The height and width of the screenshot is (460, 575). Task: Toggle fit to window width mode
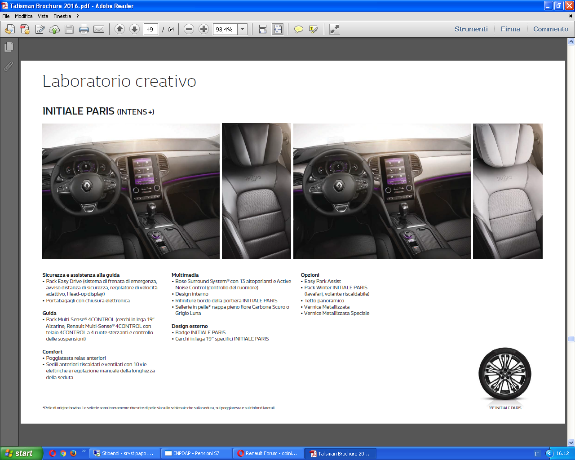coord(263,29)
